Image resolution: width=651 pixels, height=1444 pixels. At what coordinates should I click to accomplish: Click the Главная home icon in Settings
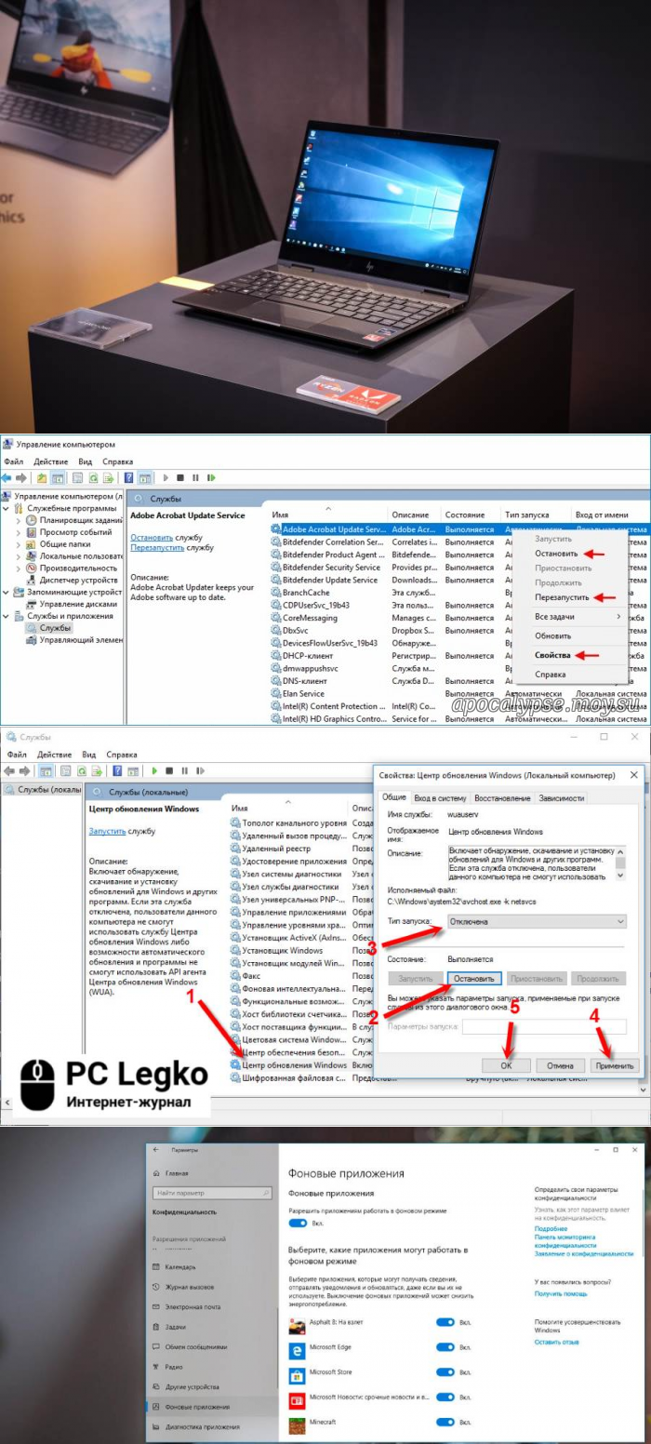[x=157, y=1174]
